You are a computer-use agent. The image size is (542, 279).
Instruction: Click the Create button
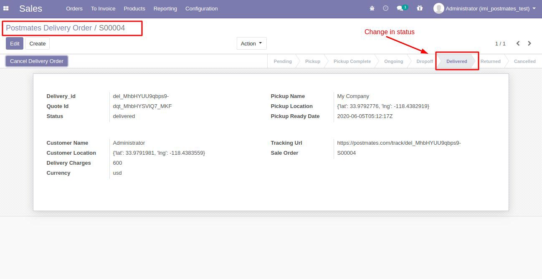[38, 43]
